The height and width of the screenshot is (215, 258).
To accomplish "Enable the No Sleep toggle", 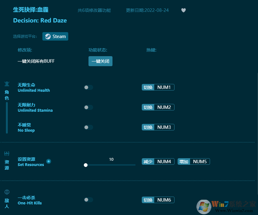I will click(88, 127).
